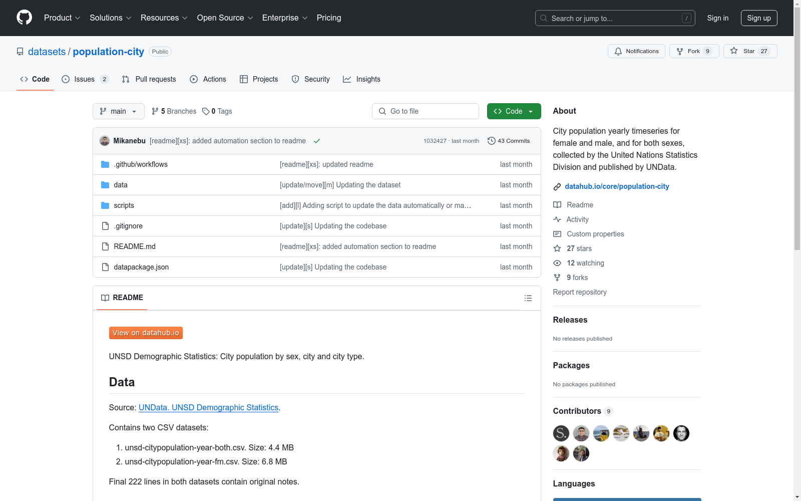Expand the Open Source menu
This screenshot has height=501, width=801.
click(225, 18)
